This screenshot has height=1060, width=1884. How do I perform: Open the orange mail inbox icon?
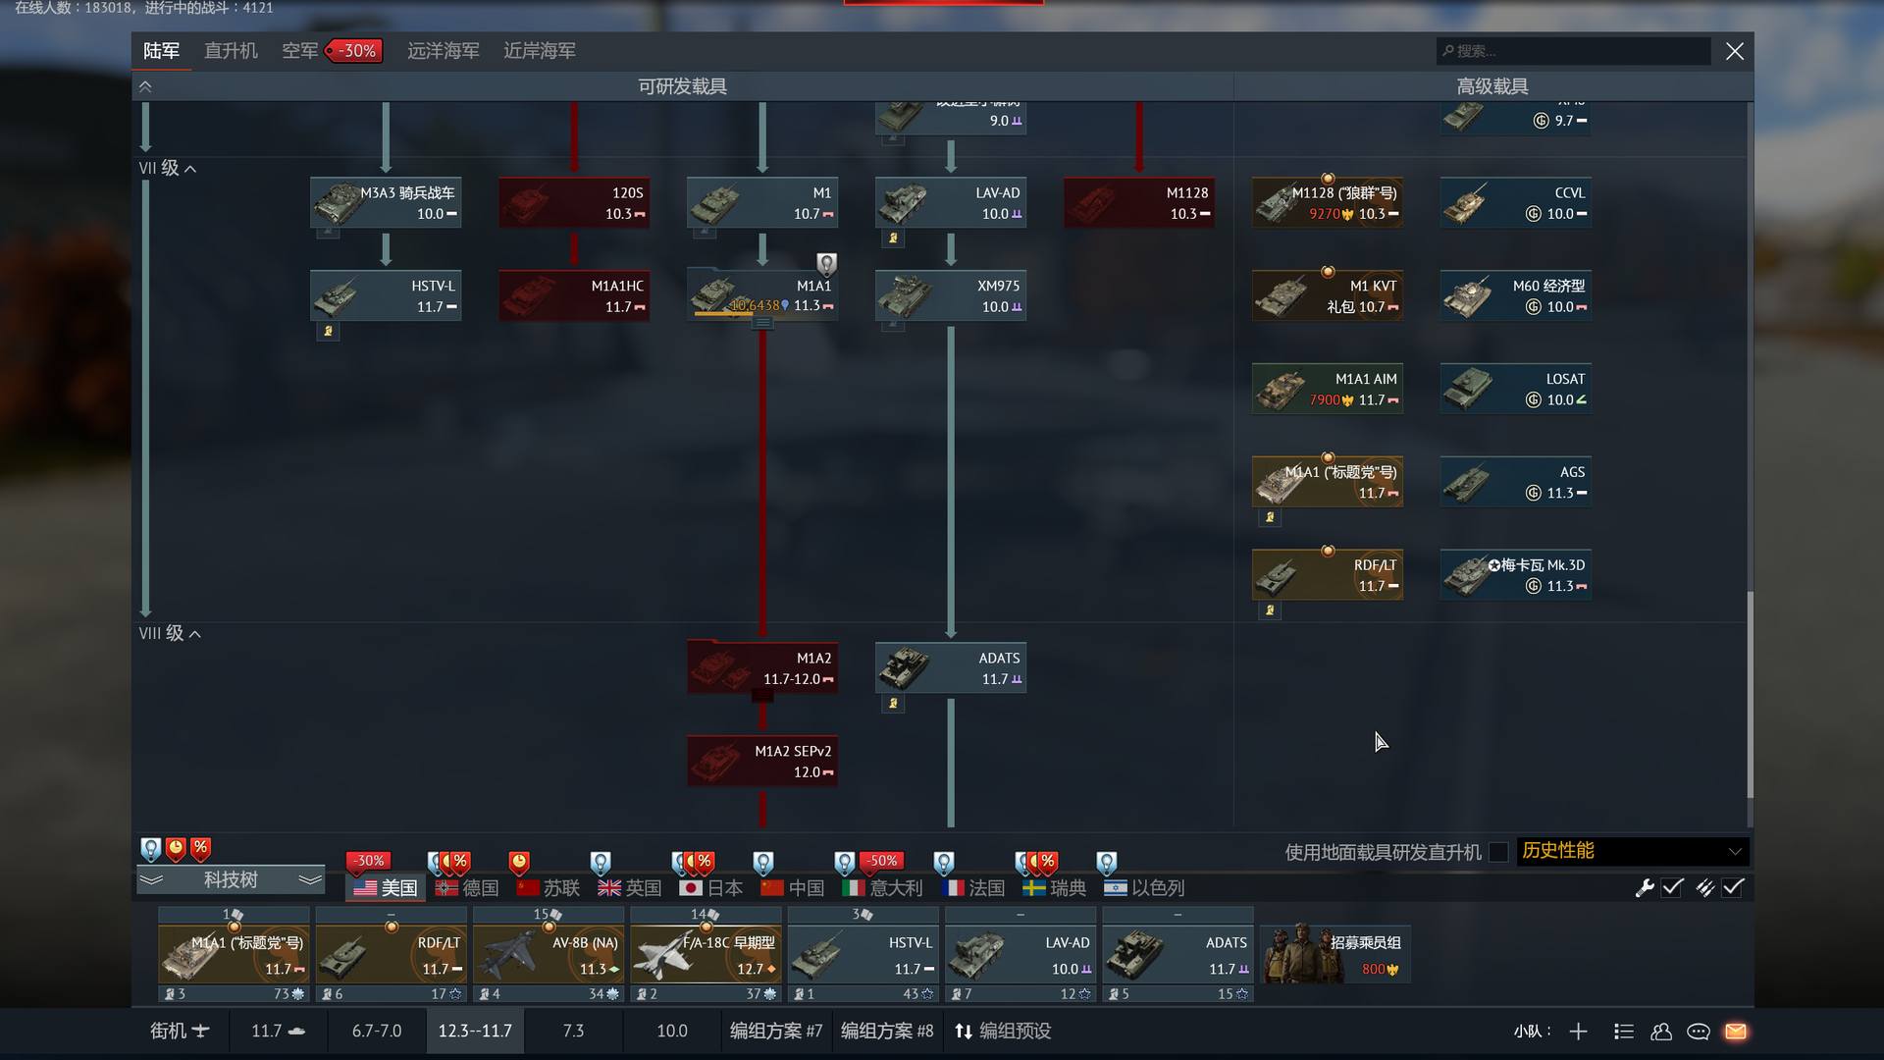[1736, 1031]
